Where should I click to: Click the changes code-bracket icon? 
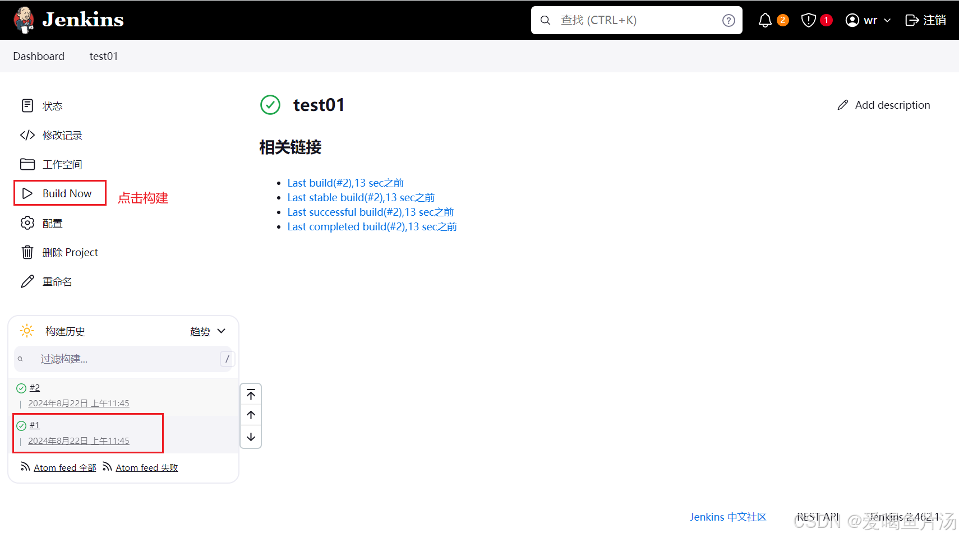[27, 135]
